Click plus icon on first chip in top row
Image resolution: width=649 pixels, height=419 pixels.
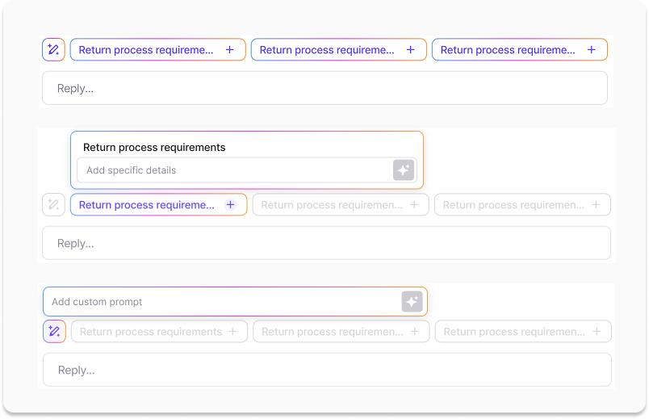tap(229, 50)
